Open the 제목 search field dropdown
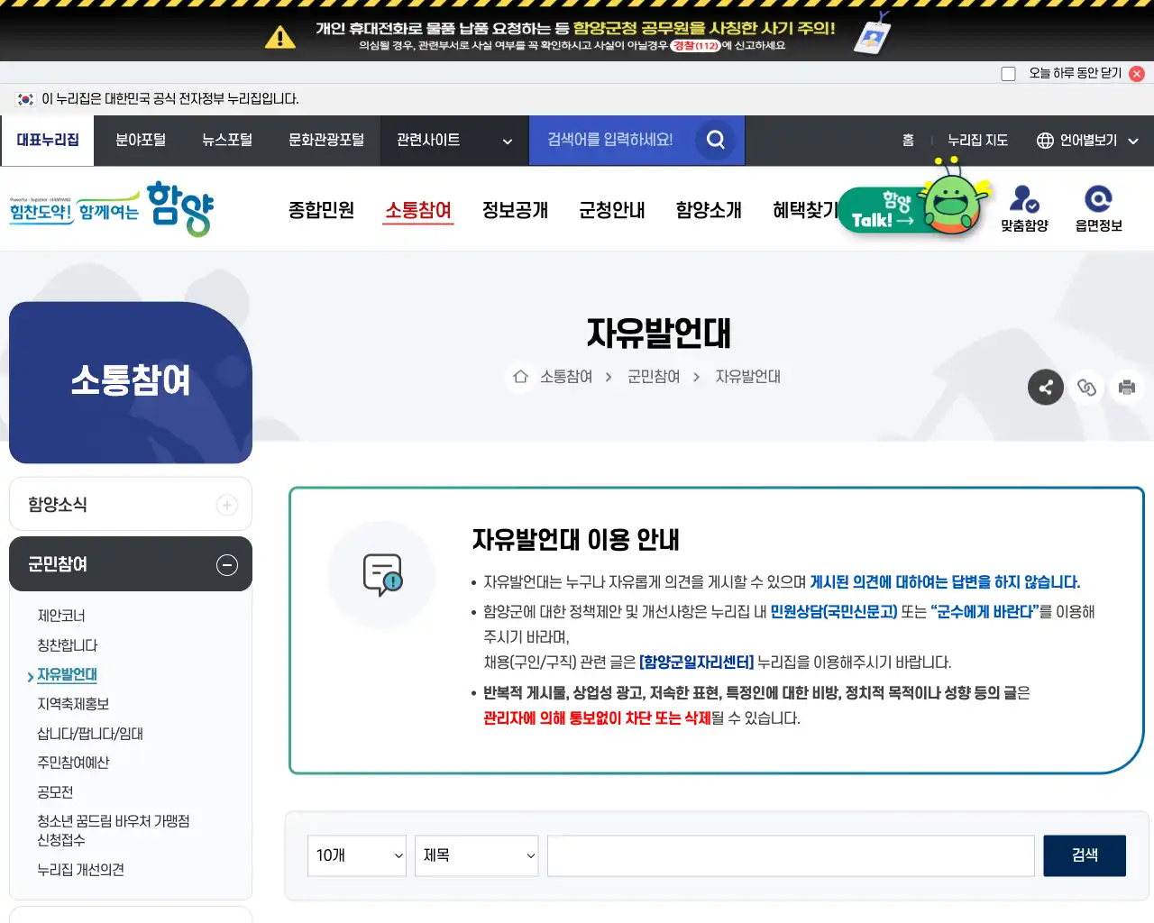Screen dimensions: 1154x923 click(x=476, y=855)
